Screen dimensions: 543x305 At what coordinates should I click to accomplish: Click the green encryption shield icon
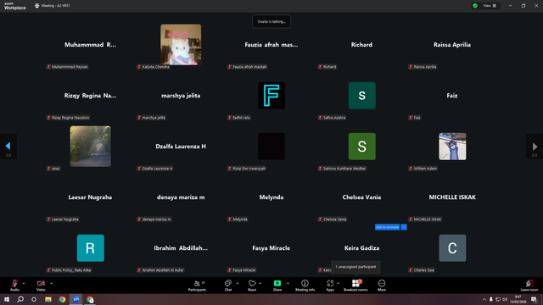pos(475,6)
